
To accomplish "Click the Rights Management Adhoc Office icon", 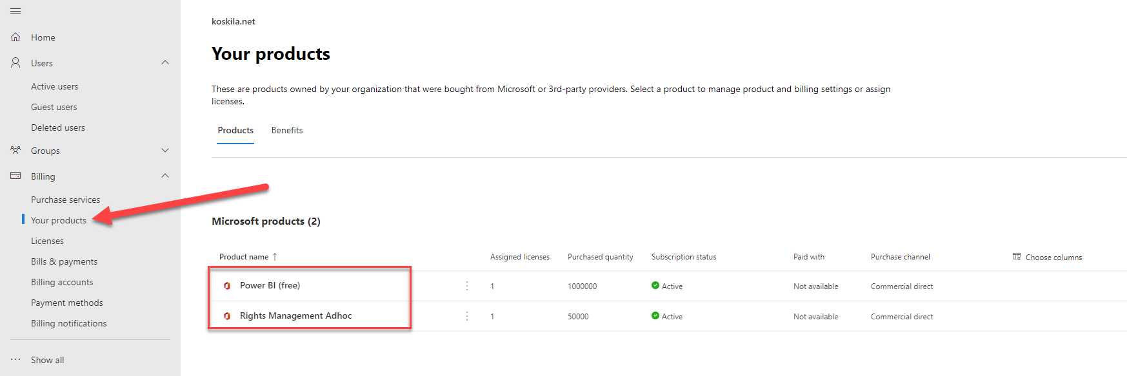I will [x=227, y=316].
